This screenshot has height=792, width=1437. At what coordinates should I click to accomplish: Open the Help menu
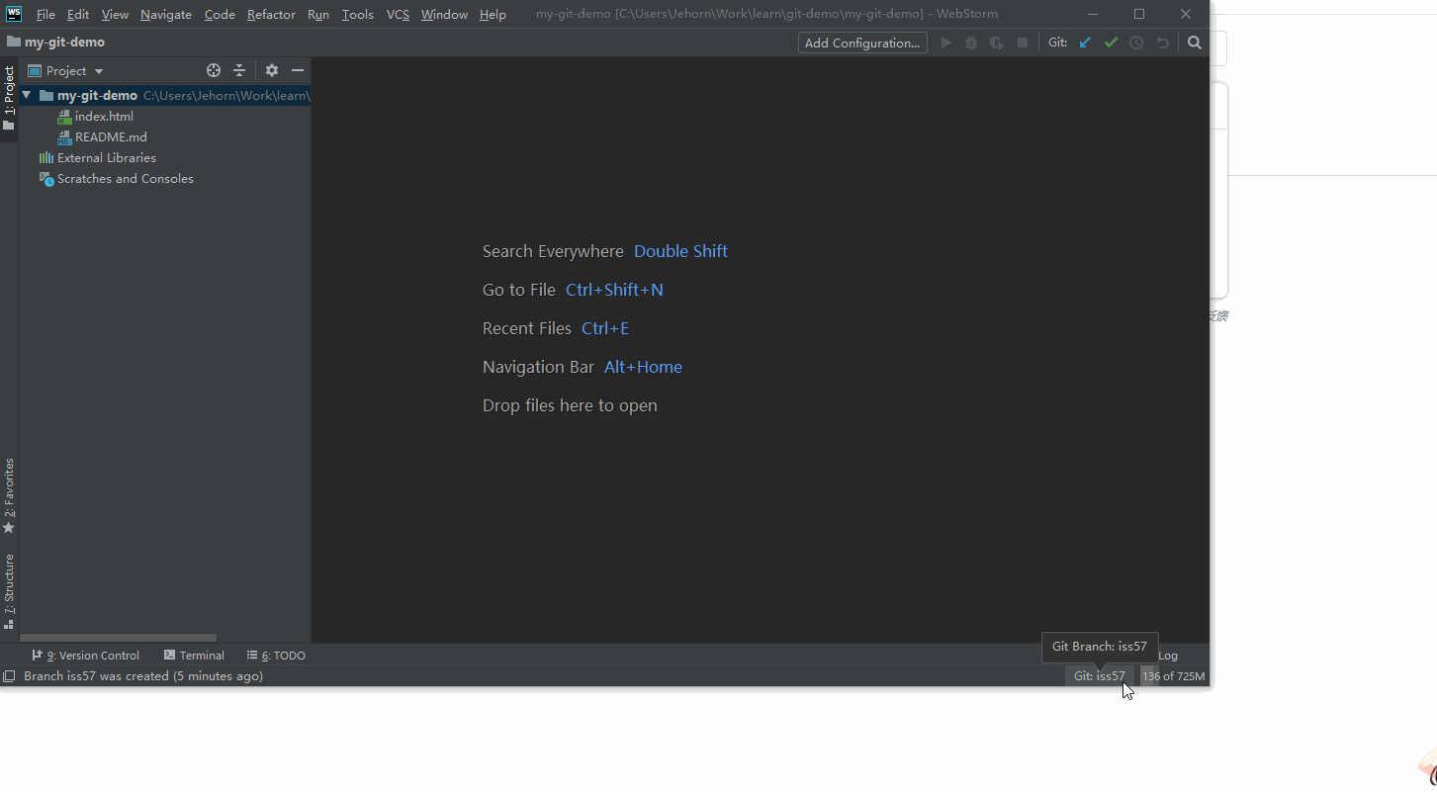click(493, 14)
